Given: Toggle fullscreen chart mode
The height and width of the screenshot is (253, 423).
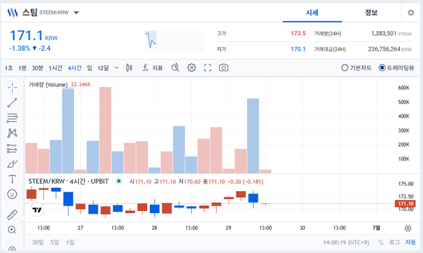Looking at the screenshot, I should 207,68.
